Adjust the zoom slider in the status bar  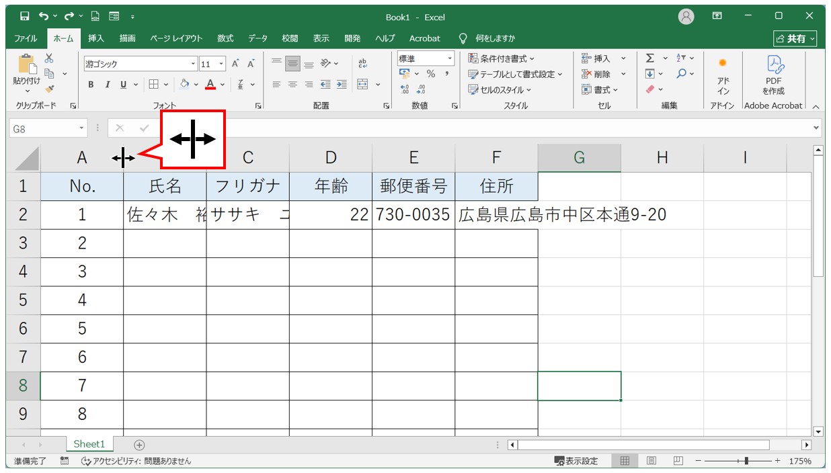point(746,461)
